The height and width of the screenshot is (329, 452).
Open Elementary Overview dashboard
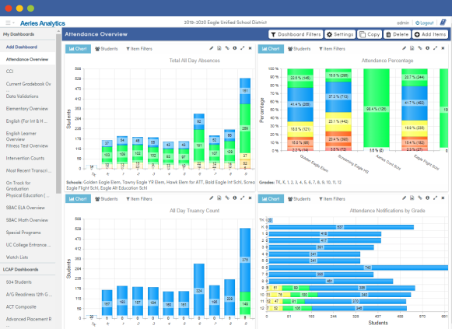(27, 109)
